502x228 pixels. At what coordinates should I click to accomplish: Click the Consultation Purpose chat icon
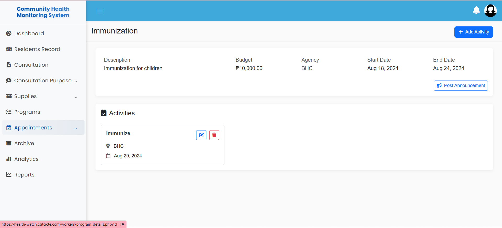[x=9, y=81]
